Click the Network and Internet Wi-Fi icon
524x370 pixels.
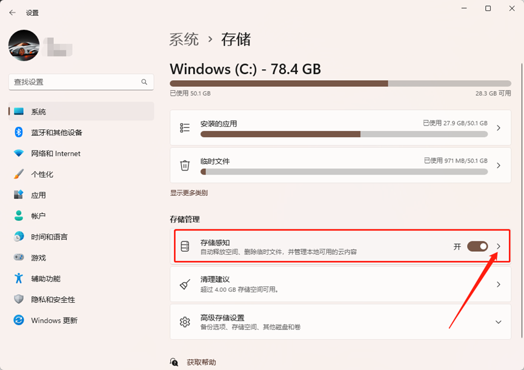coord(19,153)
